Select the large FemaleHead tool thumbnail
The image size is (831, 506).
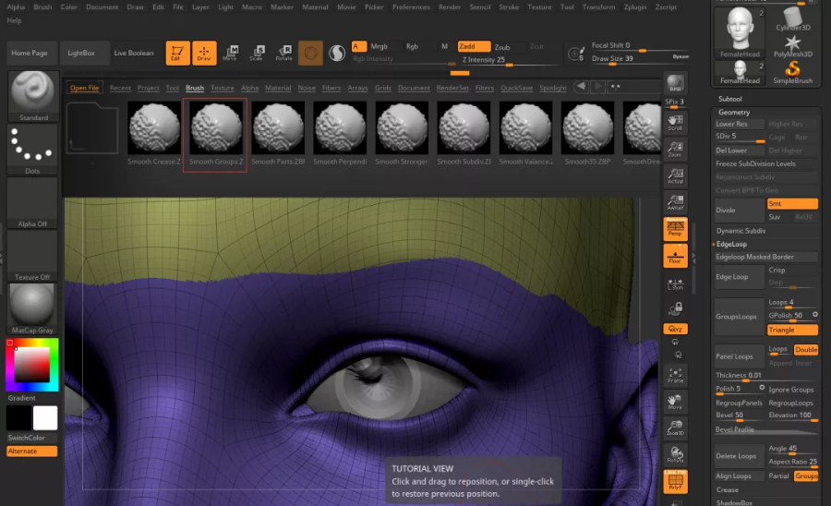tap(740, 31)
